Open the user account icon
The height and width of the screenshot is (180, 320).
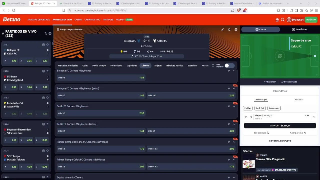click(289, 20)
